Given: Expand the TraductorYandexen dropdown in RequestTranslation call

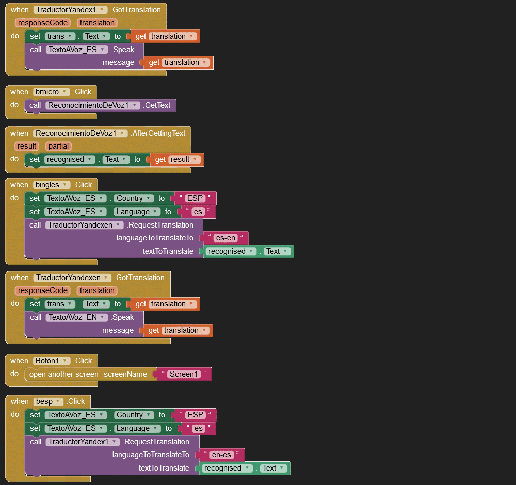Looking at the screenshot, I should point(118,225).
